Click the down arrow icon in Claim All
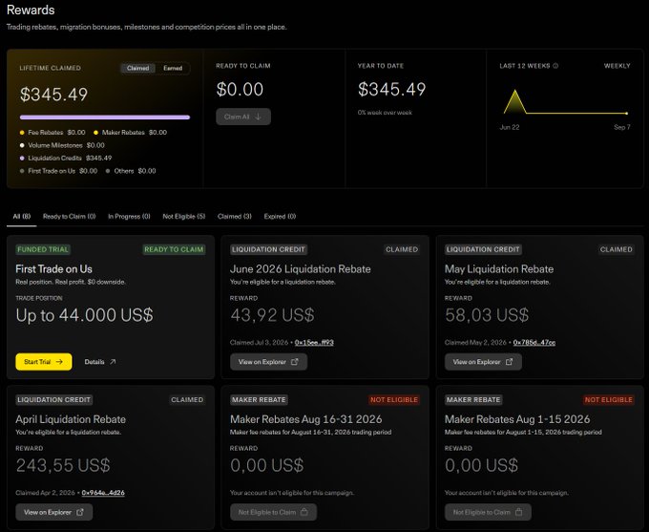 pos(258,117)
